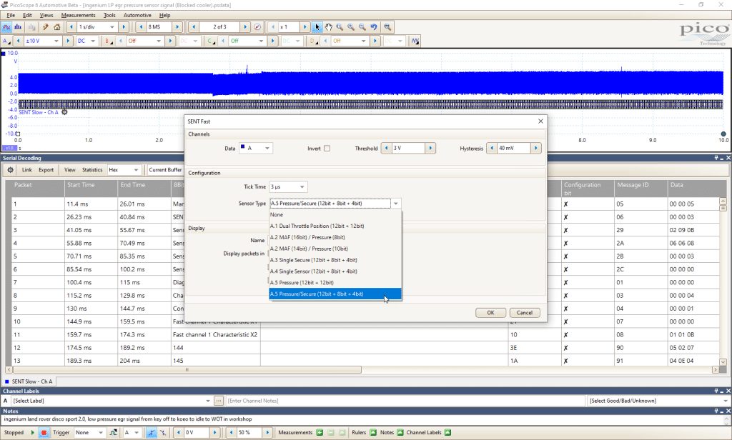Select the arrow pointer tool
The height and width of the screenshot is (440, 732).
tap(317, 27)
